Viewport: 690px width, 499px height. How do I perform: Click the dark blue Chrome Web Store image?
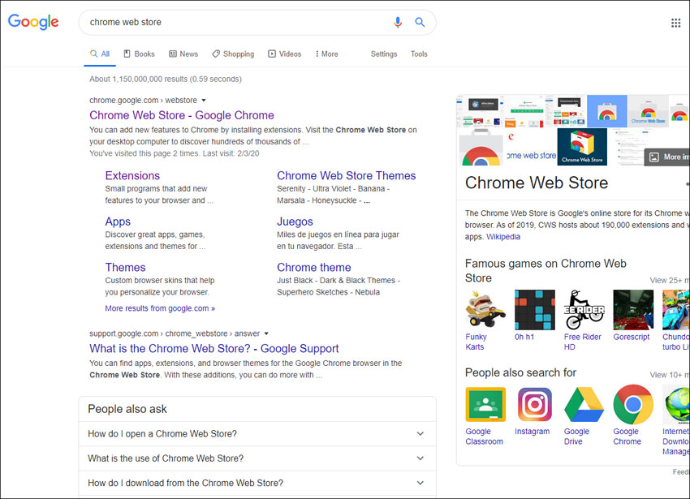tap(582, 147)
